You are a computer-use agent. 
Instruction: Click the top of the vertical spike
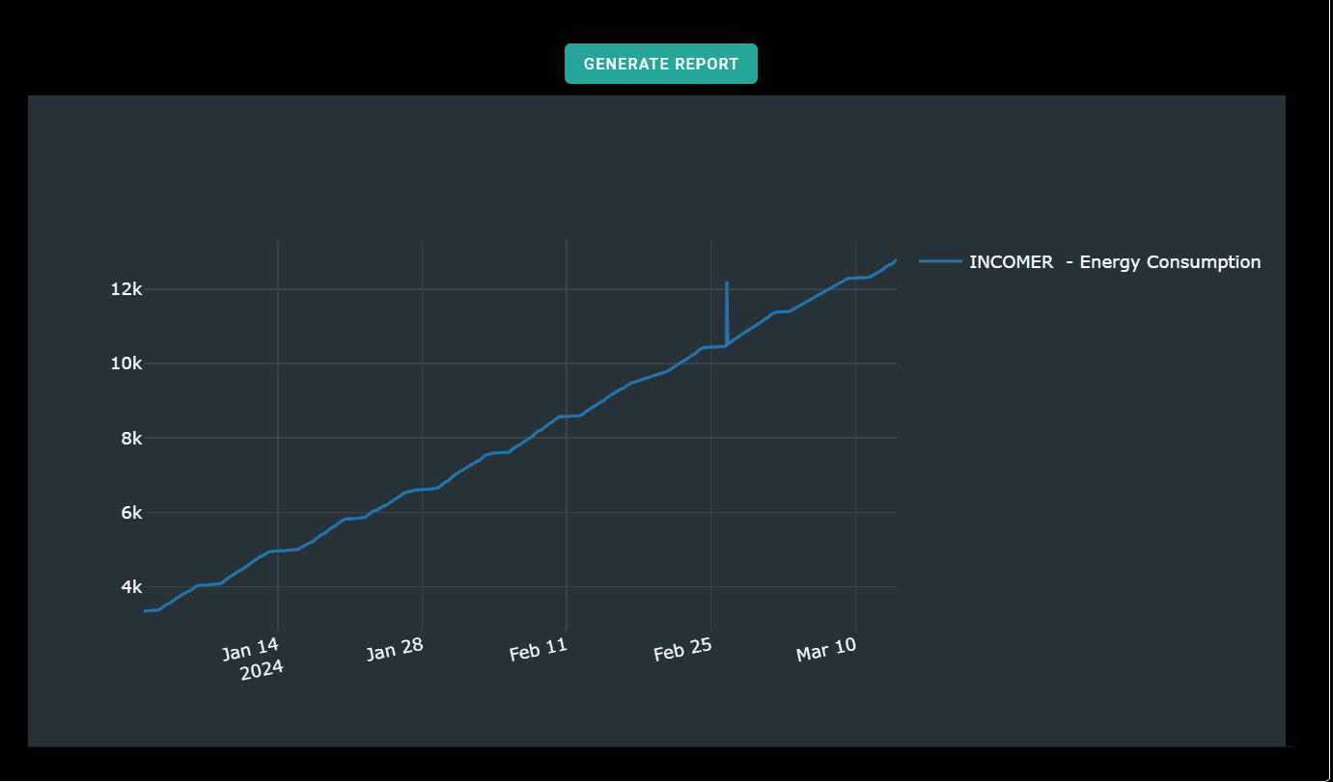coord(727,283)
